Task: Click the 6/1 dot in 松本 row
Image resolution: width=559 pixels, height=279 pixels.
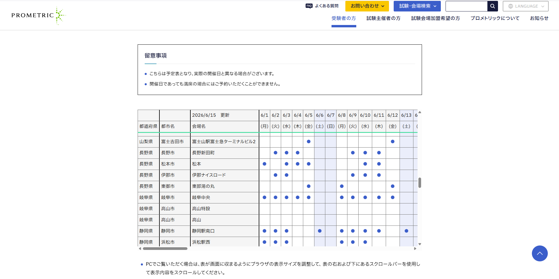Action: (265, 164)
